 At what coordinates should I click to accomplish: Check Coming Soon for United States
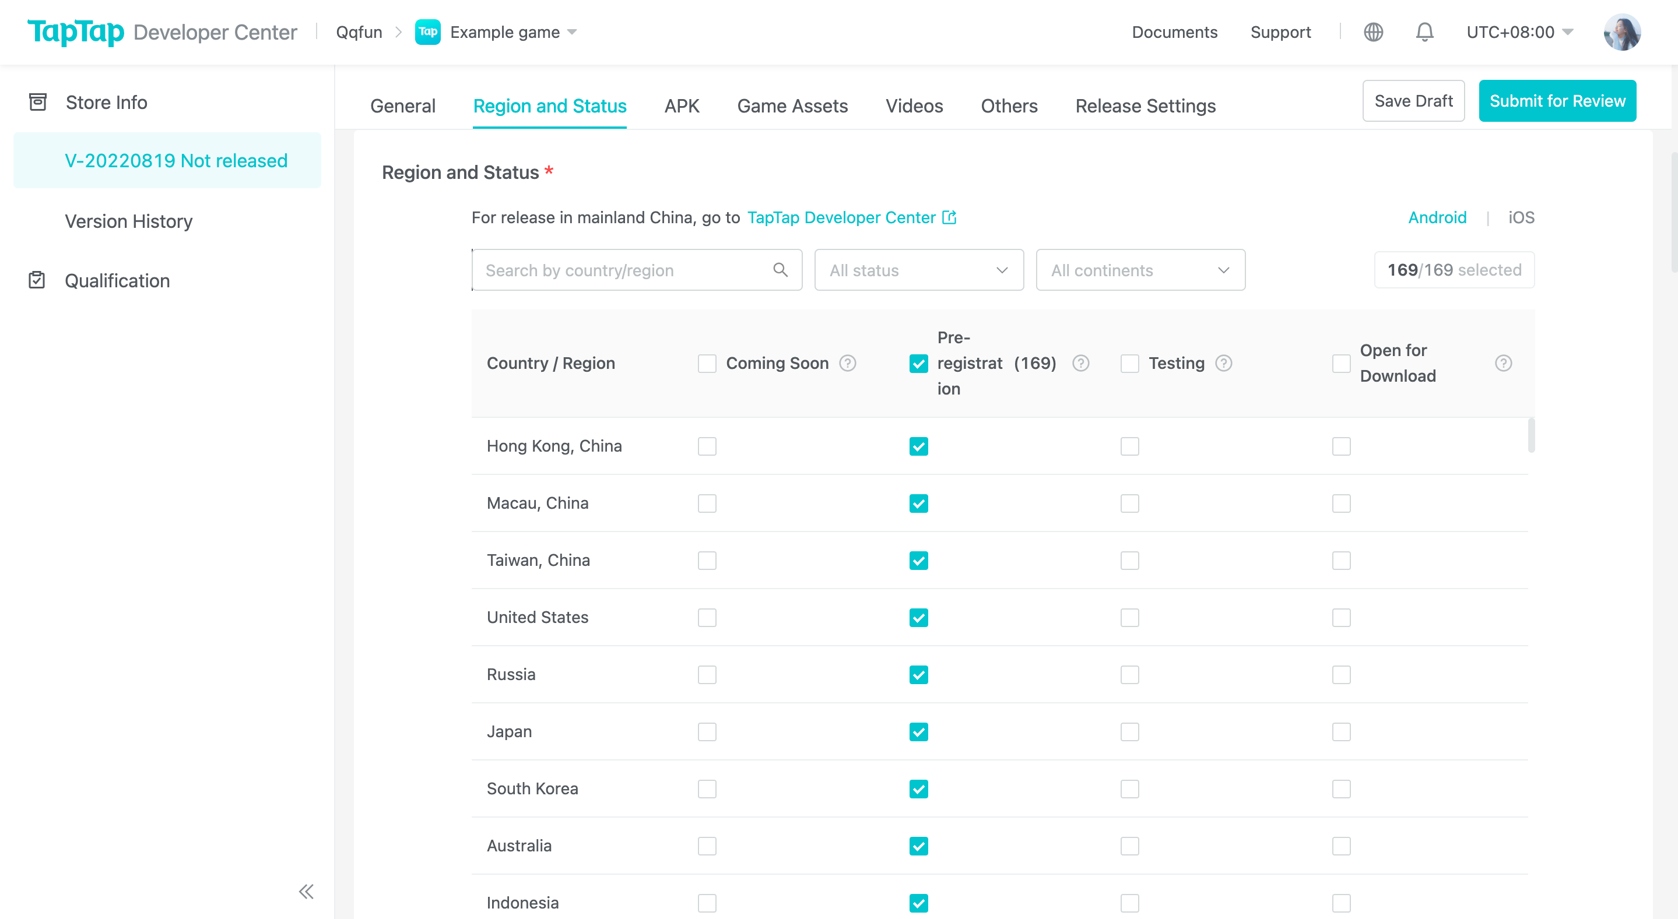coord(707,618)
